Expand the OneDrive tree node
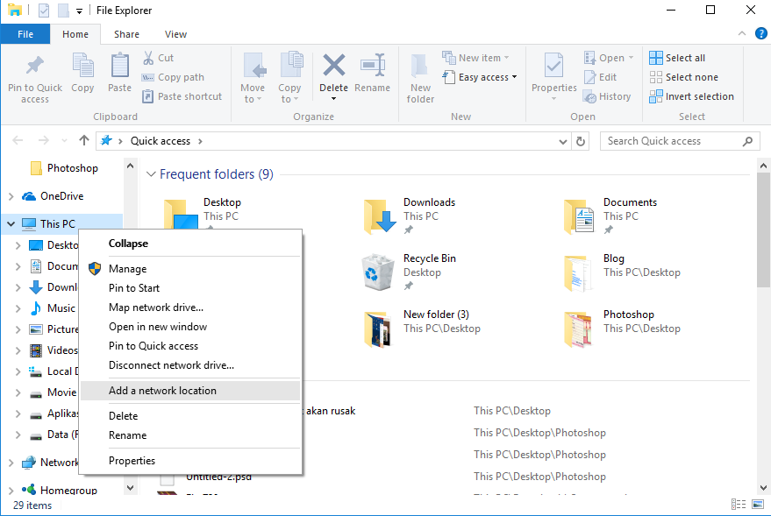The width and height of the screenshot is (771, 516). tap(11, 196)
